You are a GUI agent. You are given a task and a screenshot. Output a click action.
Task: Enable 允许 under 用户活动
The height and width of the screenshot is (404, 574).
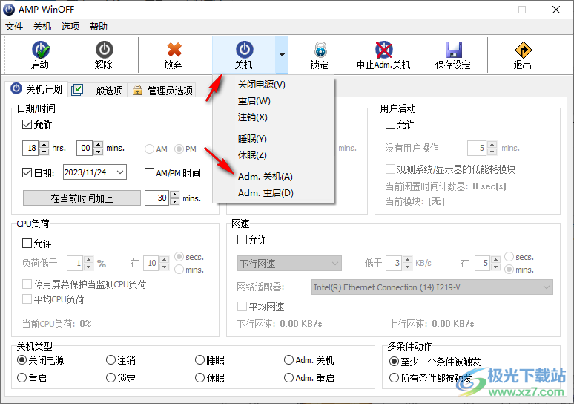(x=391, y=125)
